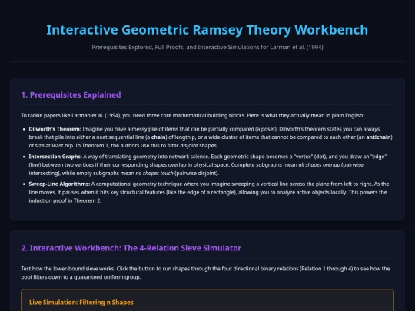Click the italic phrase 'no shapes touch'
Viewport: 415px width, 311px height.
pyautogui.click(x=154, y=174)
